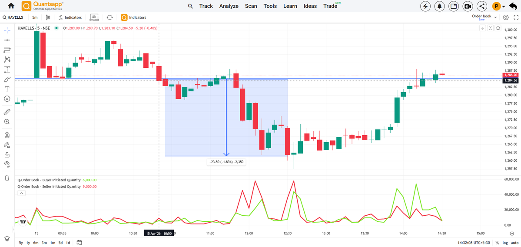Open go to date calendar
Image resolution: width=521 pixels, height=247 pixels.
pyautogui.click(x=79, y=242)
